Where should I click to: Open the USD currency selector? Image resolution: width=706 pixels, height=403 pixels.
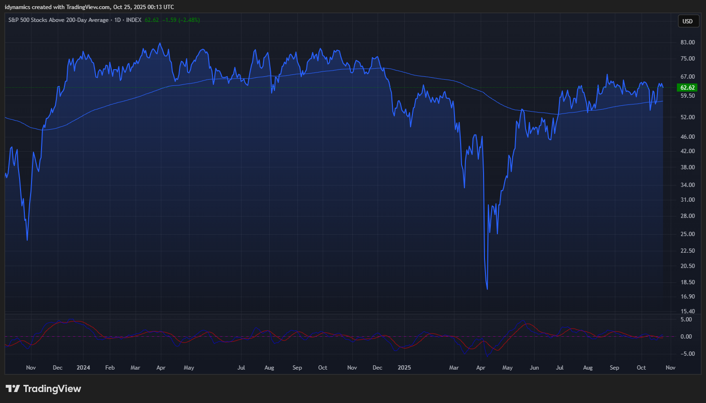coord(687,21)
